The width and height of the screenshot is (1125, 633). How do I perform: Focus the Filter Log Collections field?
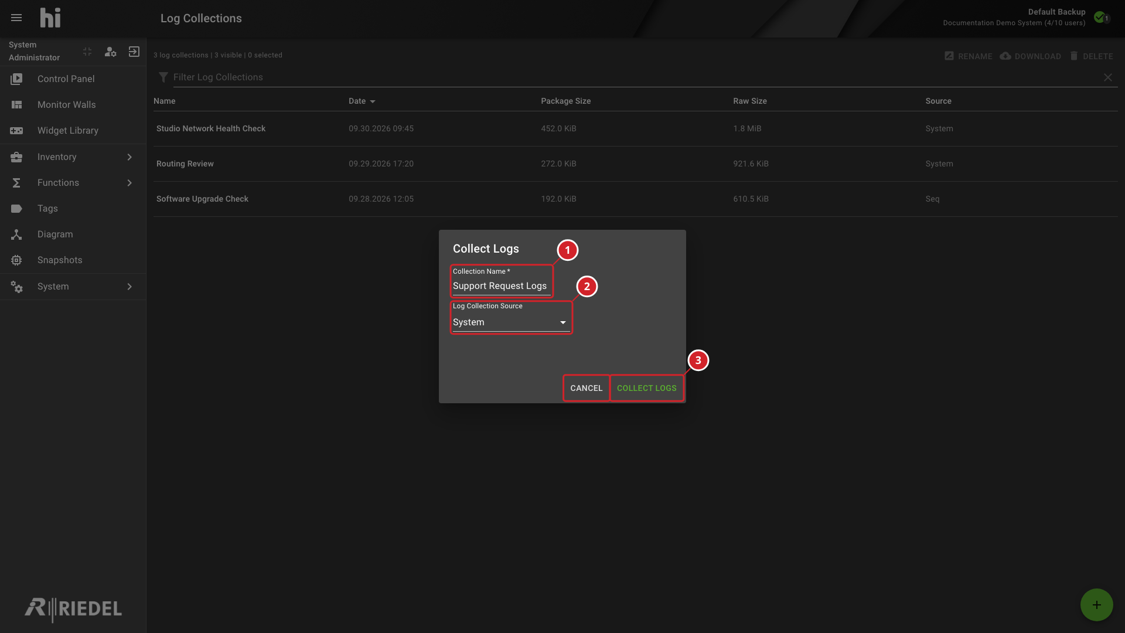point(636,77)
